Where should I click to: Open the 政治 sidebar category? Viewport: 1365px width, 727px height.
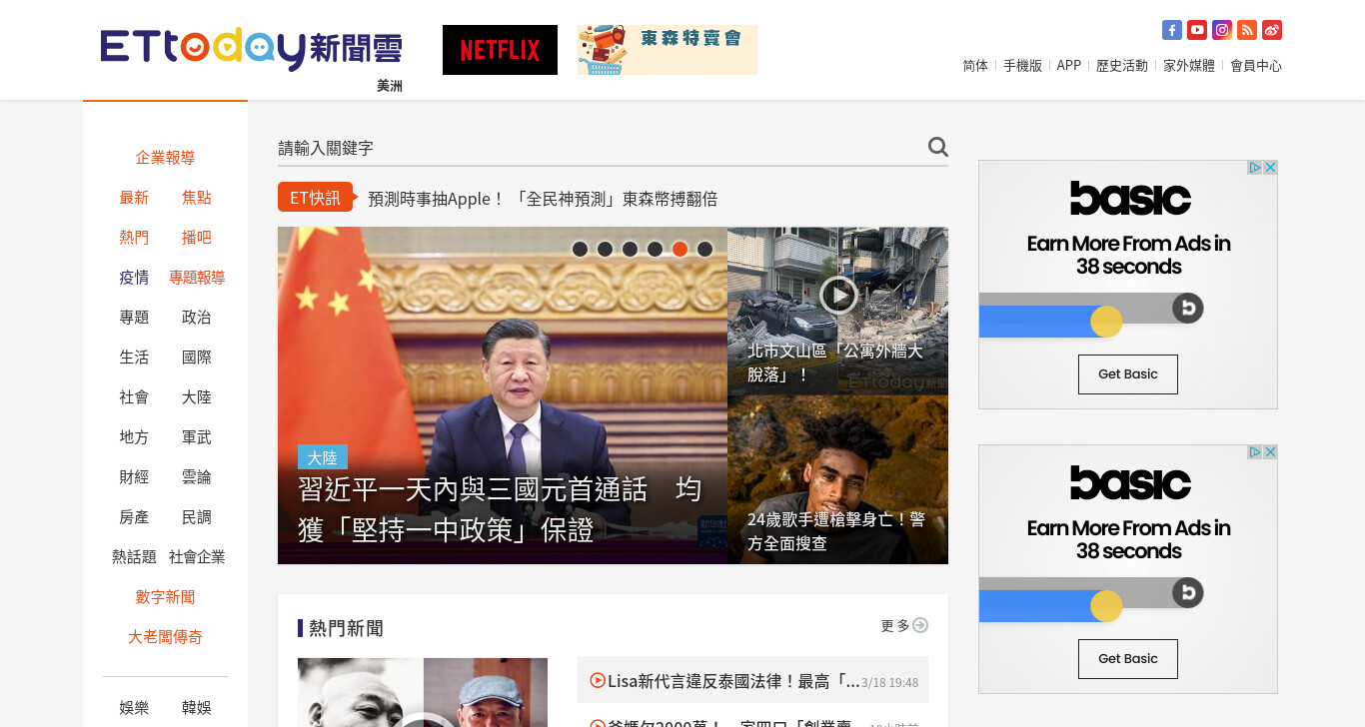[197, 318]
